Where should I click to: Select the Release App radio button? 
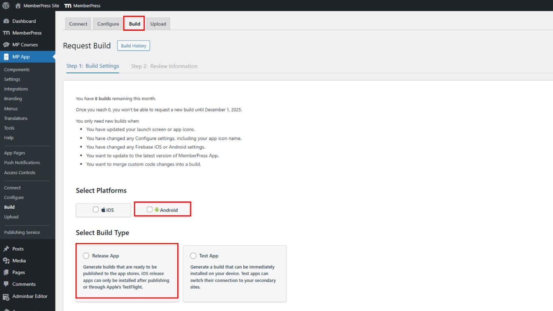(x=86, y=256)
